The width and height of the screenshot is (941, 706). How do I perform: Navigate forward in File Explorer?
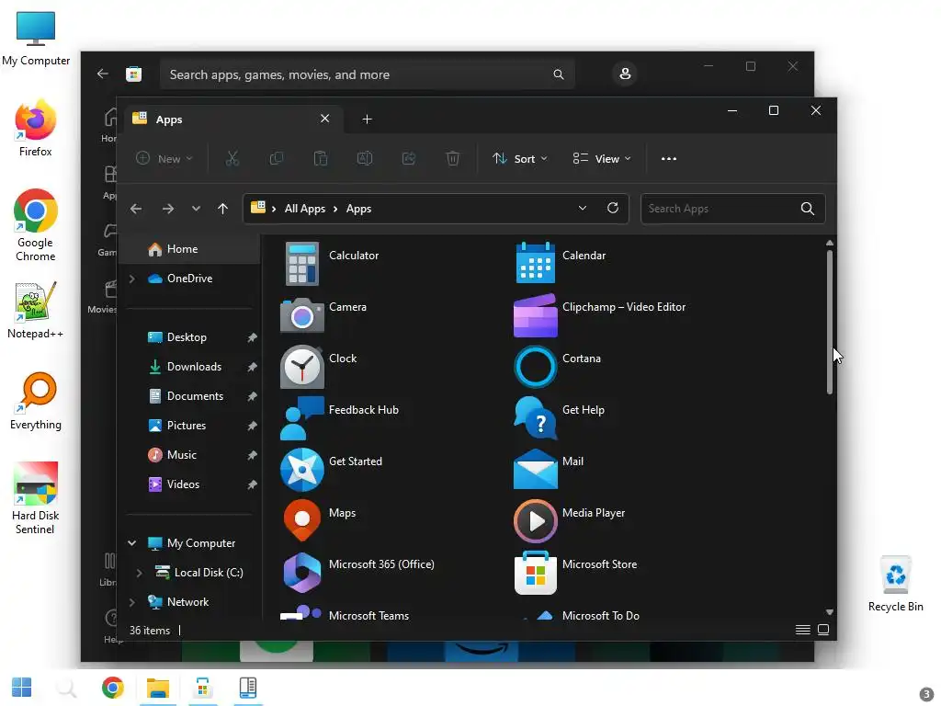click(x=168, y=209)
